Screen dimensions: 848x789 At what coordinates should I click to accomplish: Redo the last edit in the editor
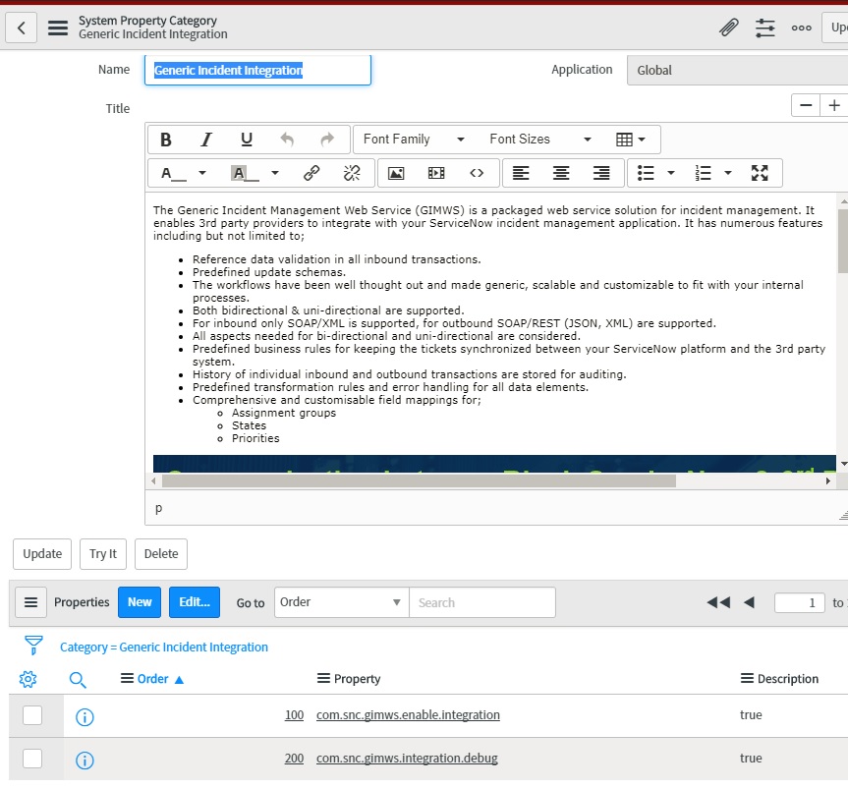(327, 140)
